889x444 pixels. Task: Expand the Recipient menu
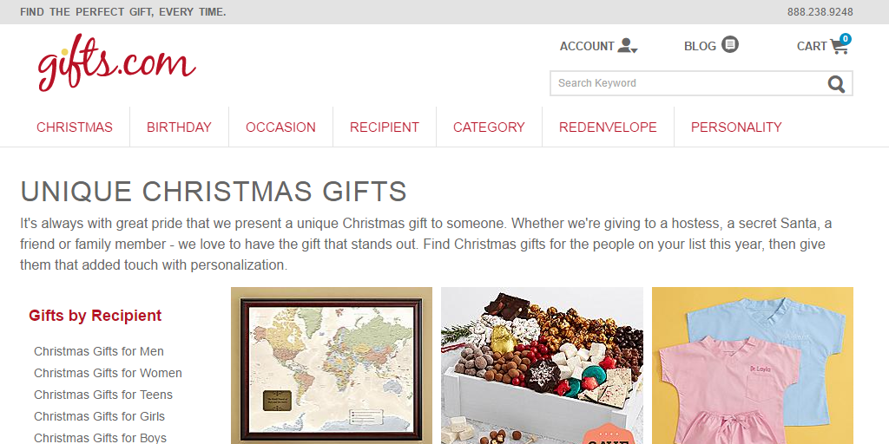click(x=385, y=127)
